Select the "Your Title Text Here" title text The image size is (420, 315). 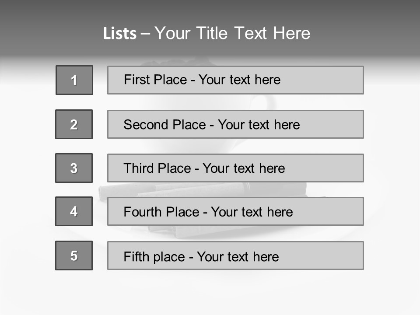tap(232, 33)
